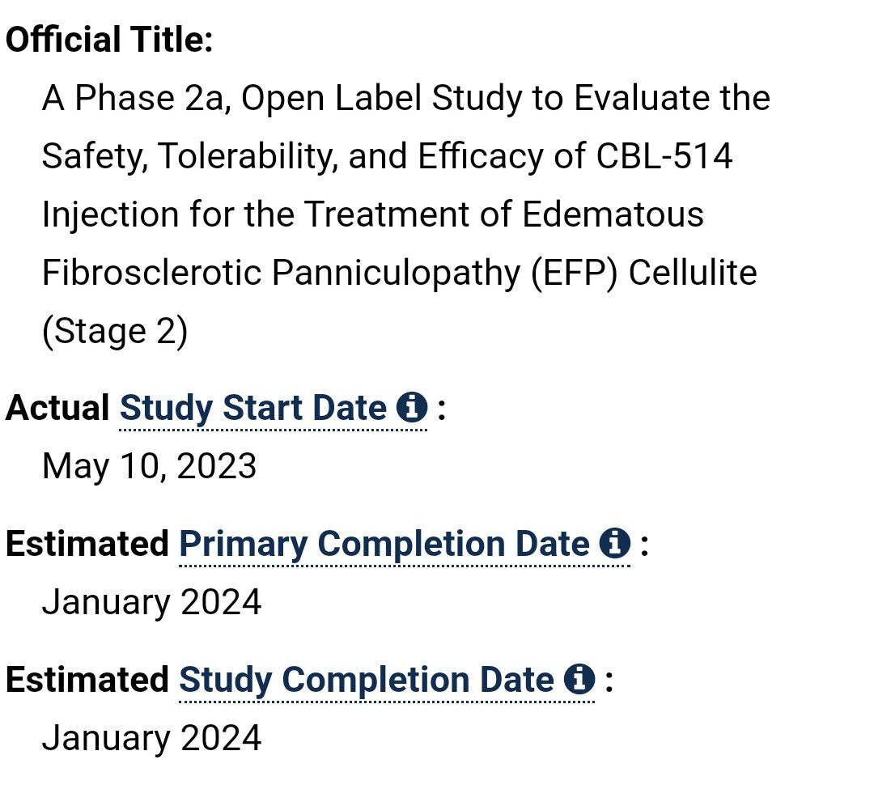The width and height of the screenshot is (874, 789).
Task: Open info icon next to Primary Completion Date
Action: coord(615,543)
